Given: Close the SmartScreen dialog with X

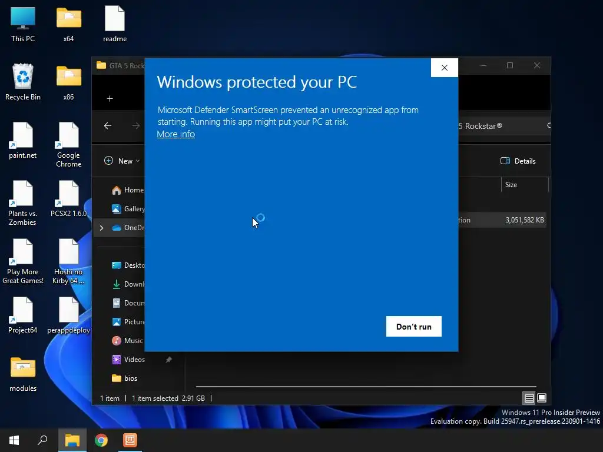Looking at the screenshot, I should [444, 68].
